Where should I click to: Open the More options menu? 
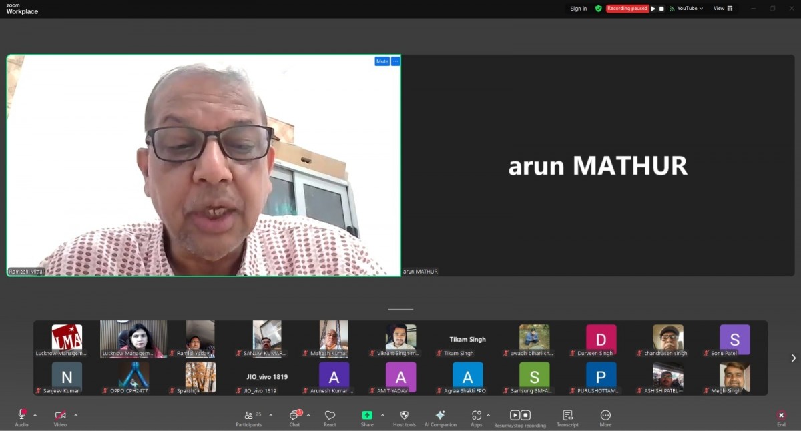pos(605,415)
